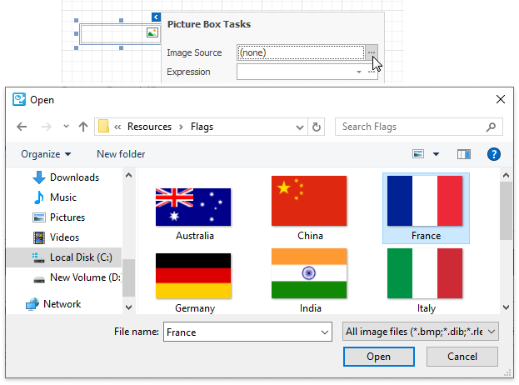Image resolution: width=519 pixels, height=385 pixels.
Task: Click the change view layout icon
Action: pyautogui.click(x=419, y=154)
